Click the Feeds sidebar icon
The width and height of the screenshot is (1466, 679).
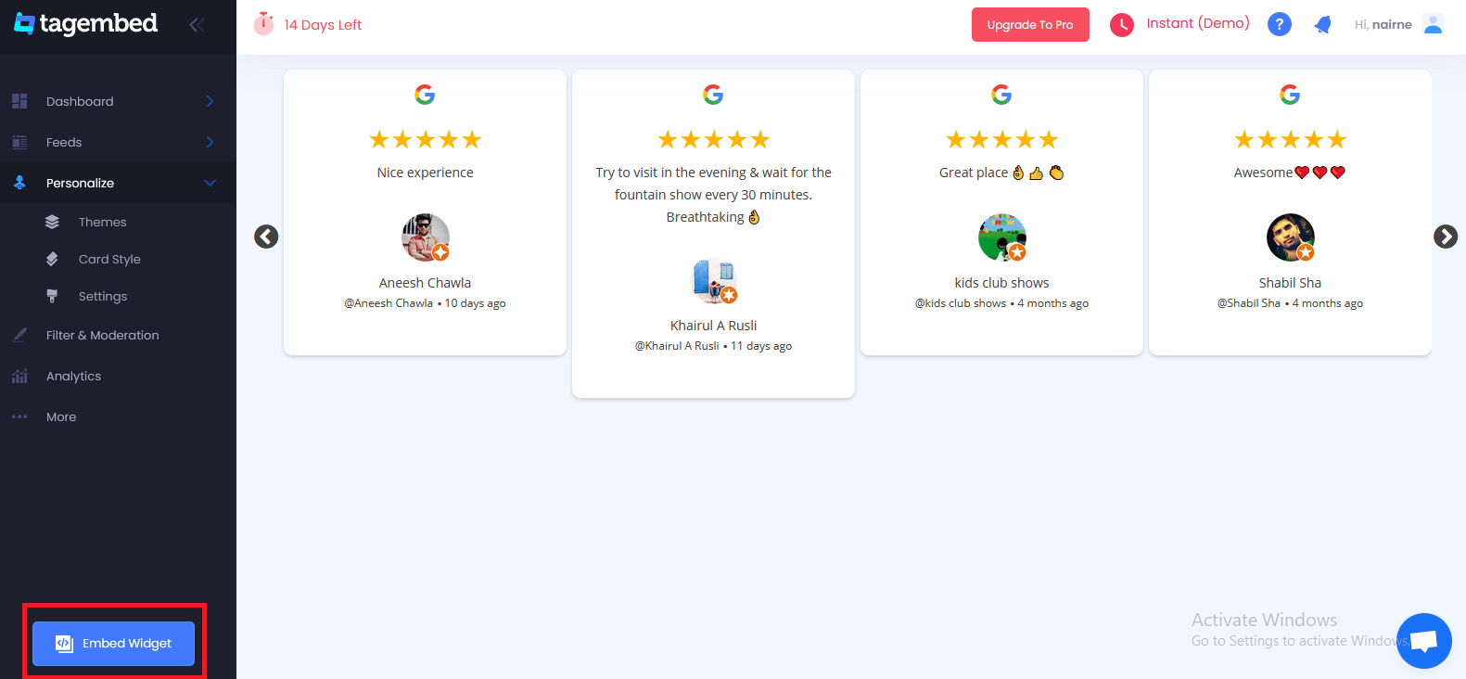[x=19, y=142]
